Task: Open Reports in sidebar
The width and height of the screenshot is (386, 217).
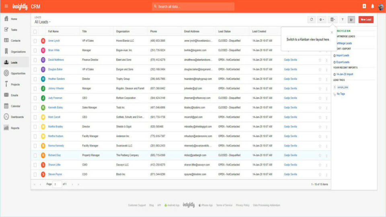Action: 15,128
